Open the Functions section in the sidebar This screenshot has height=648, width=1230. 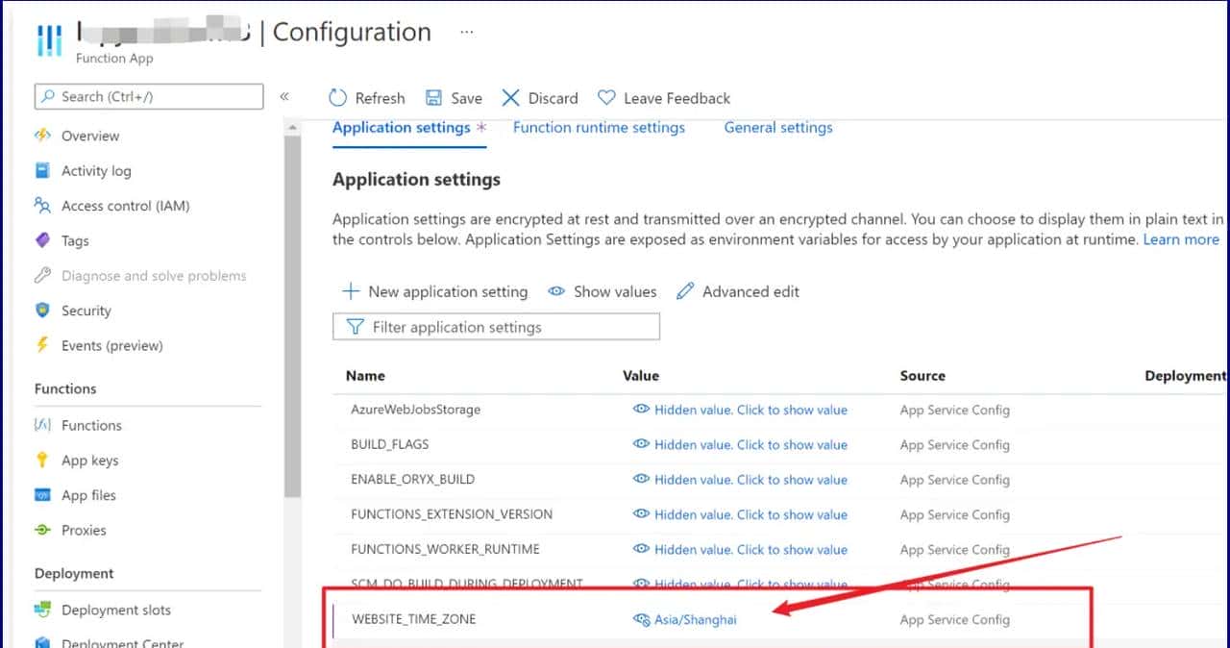(x=90, y=425)
